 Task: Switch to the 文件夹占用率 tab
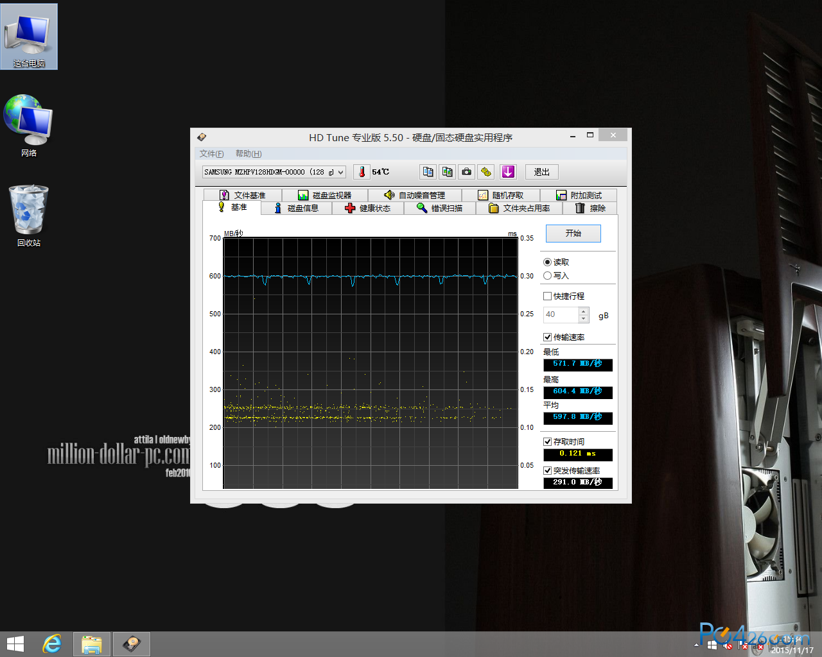(x=520, y=208)
